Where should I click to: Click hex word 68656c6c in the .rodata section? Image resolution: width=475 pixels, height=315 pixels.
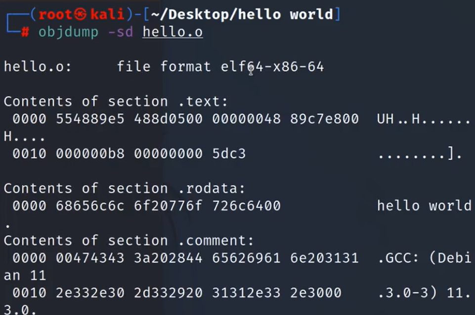[90, 206]
